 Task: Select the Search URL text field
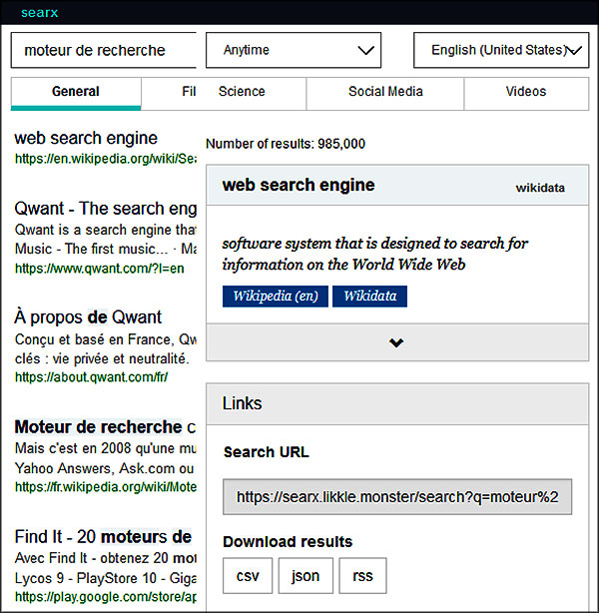tap(397, 497)
